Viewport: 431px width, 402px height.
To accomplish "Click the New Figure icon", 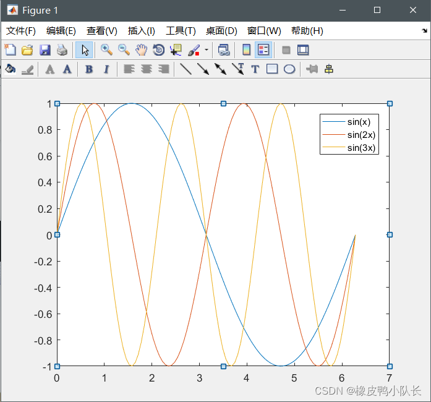I will (10, 50).
